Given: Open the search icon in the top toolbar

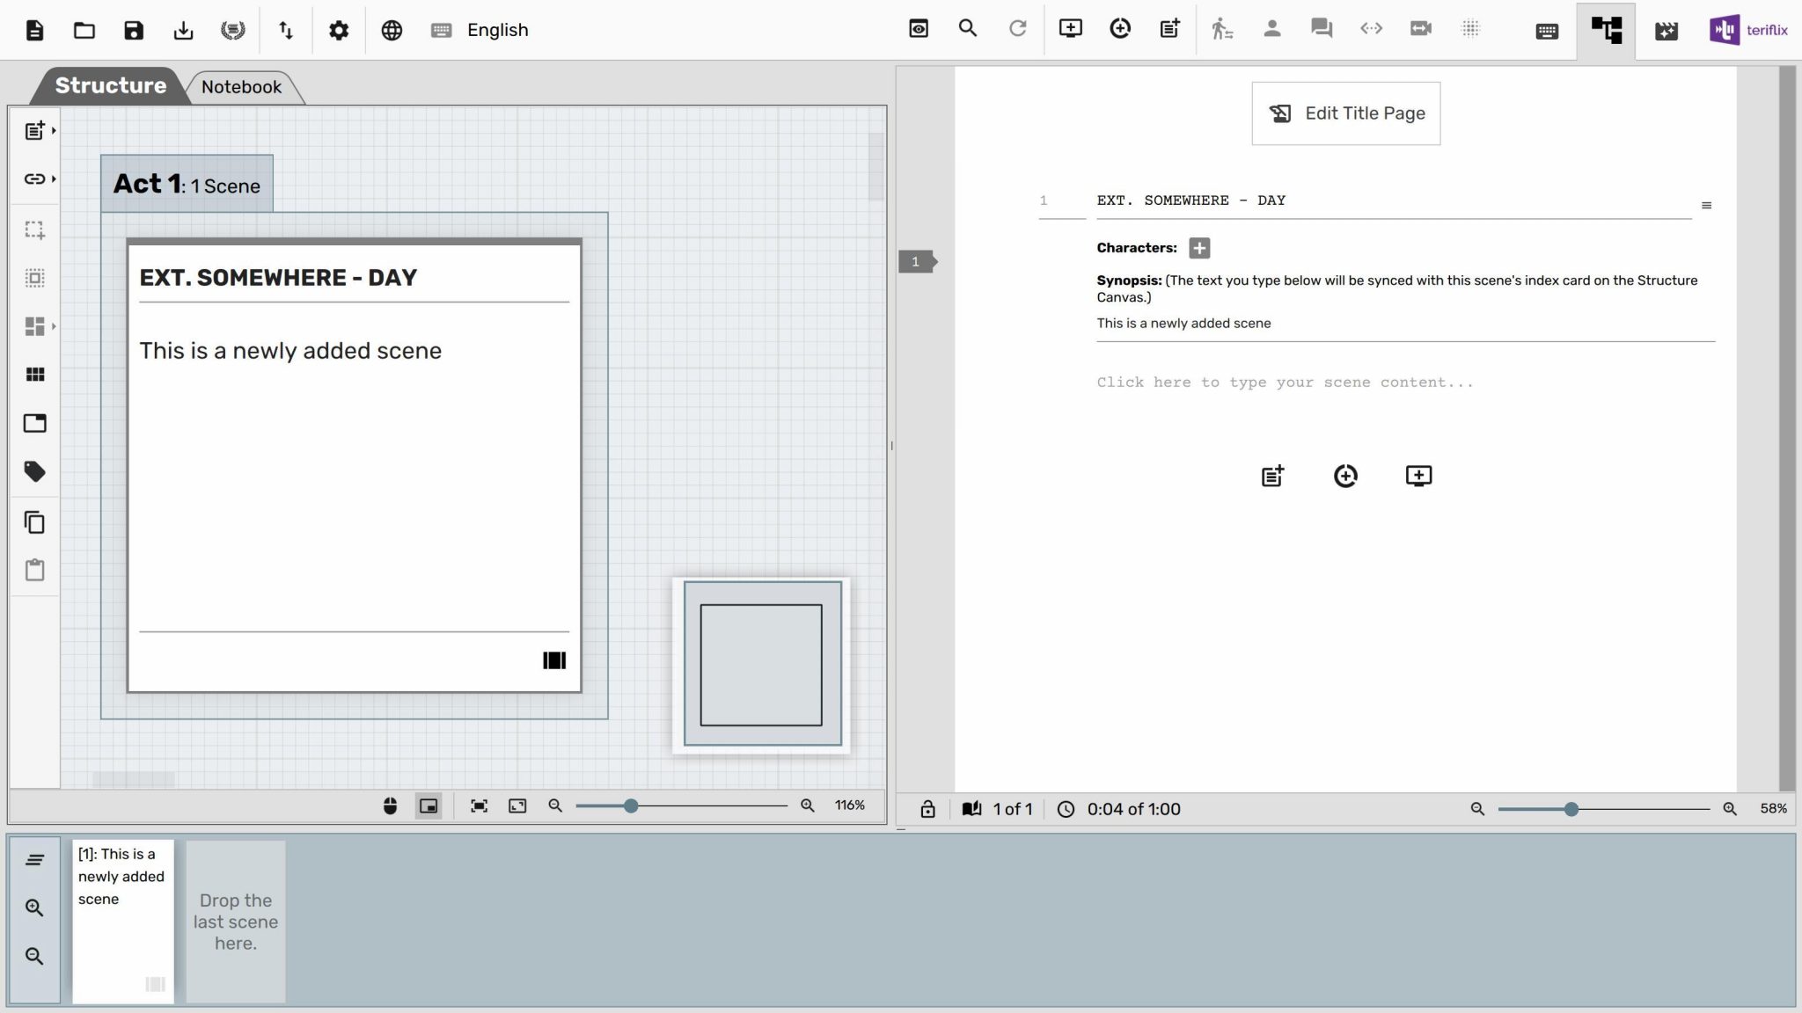Looking at the screenshot, I should pos(967,28).
